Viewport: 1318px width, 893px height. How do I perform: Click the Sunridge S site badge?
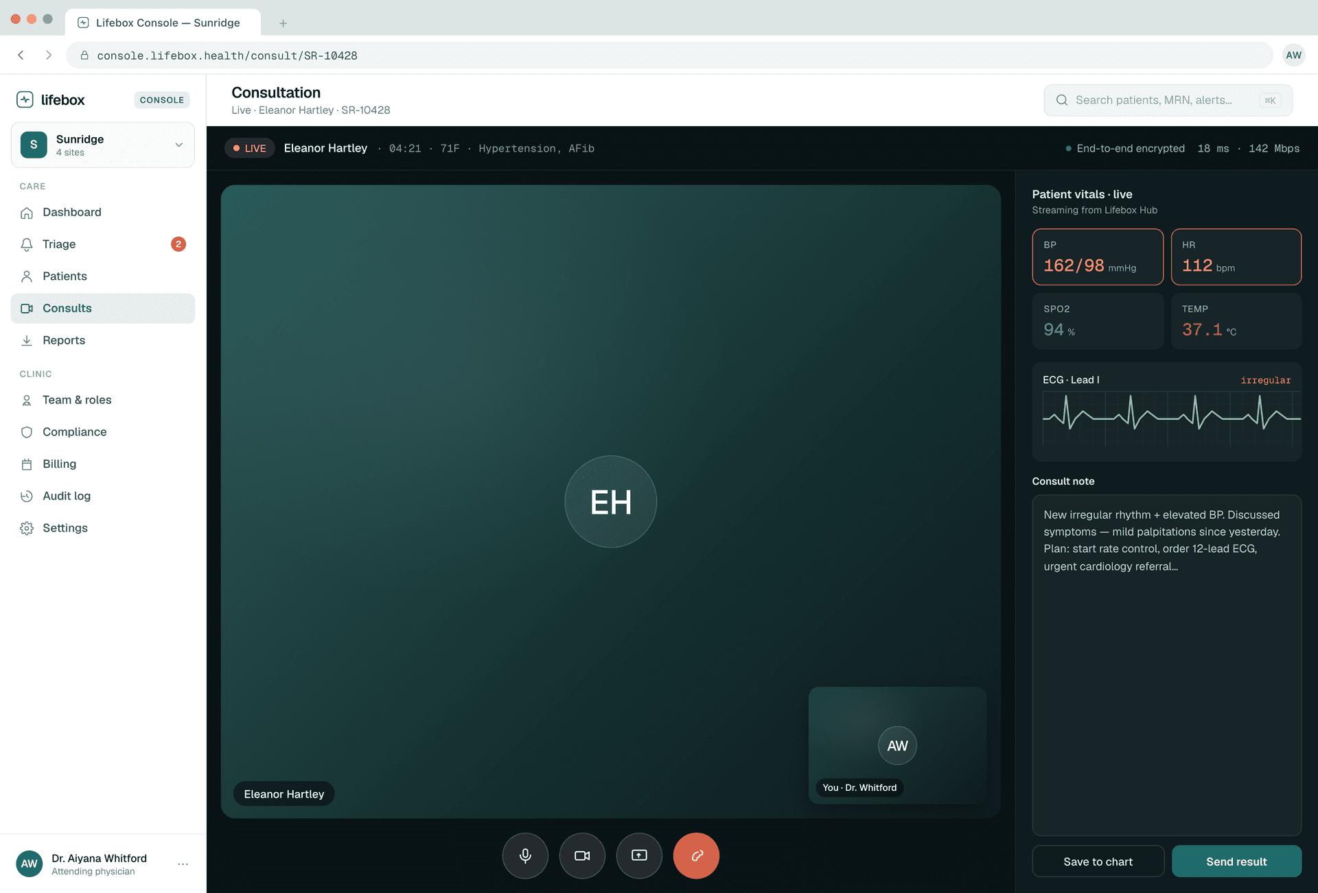pos(34,145)
